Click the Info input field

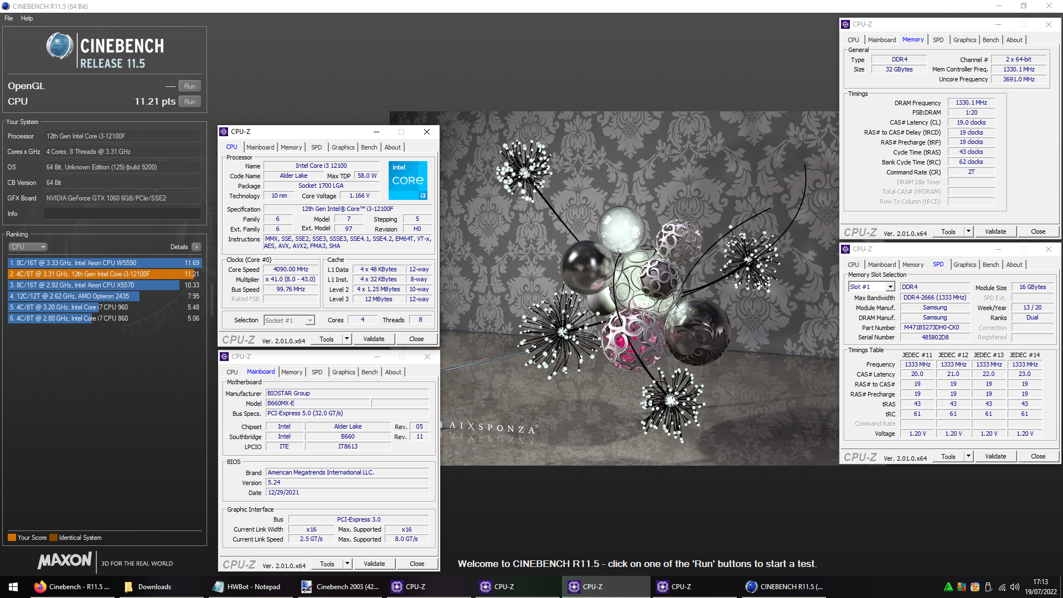(122, 214)
